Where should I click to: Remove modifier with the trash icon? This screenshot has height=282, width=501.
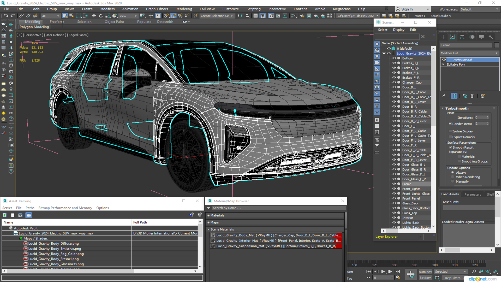(472, 96)
